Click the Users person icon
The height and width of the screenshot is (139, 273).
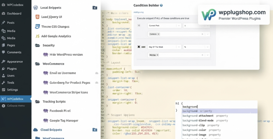coord(3,76)
